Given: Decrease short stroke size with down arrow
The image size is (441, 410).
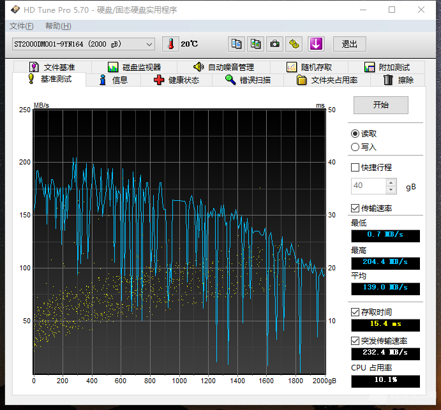Looking at the screenshot, I should click(391, 189).
